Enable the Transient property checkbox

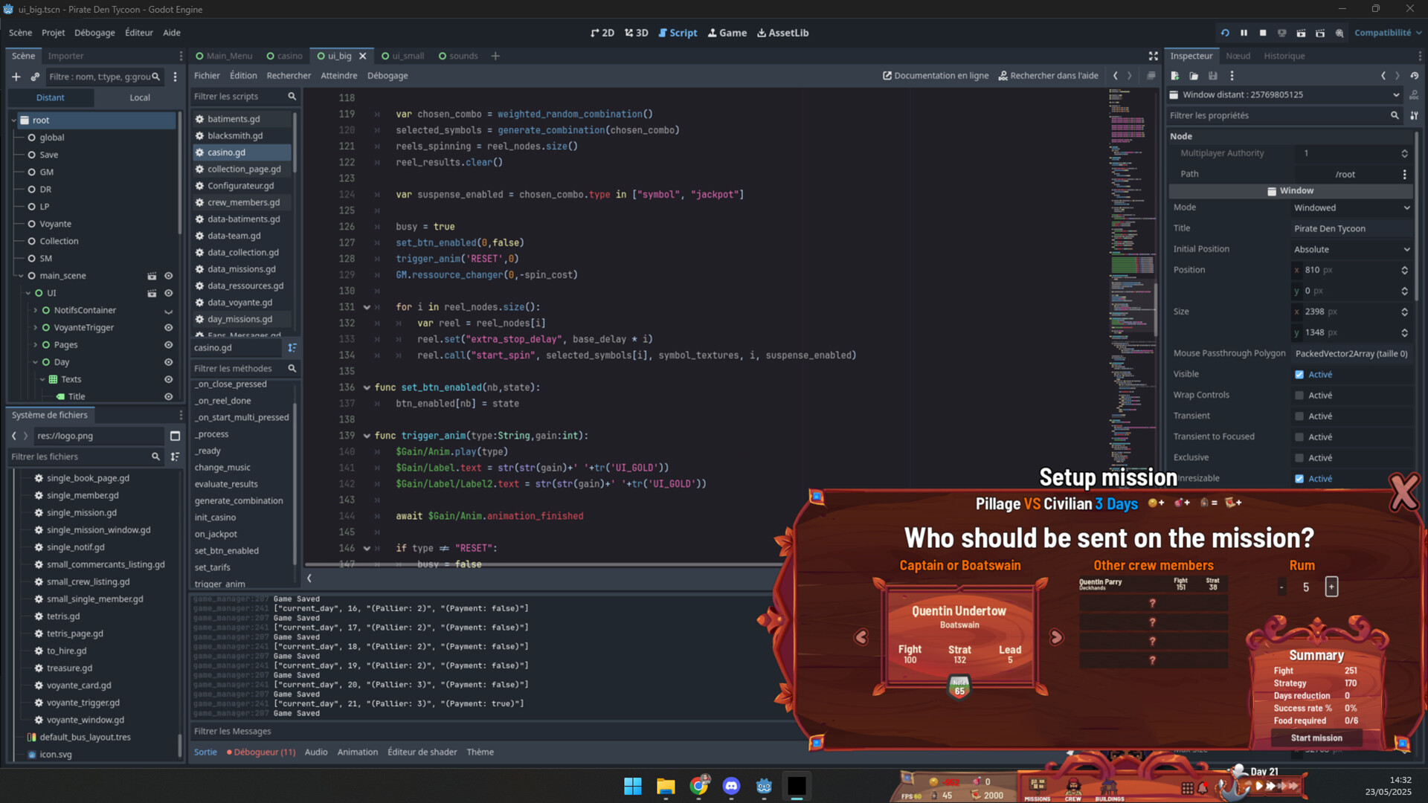click(1299, 416)
